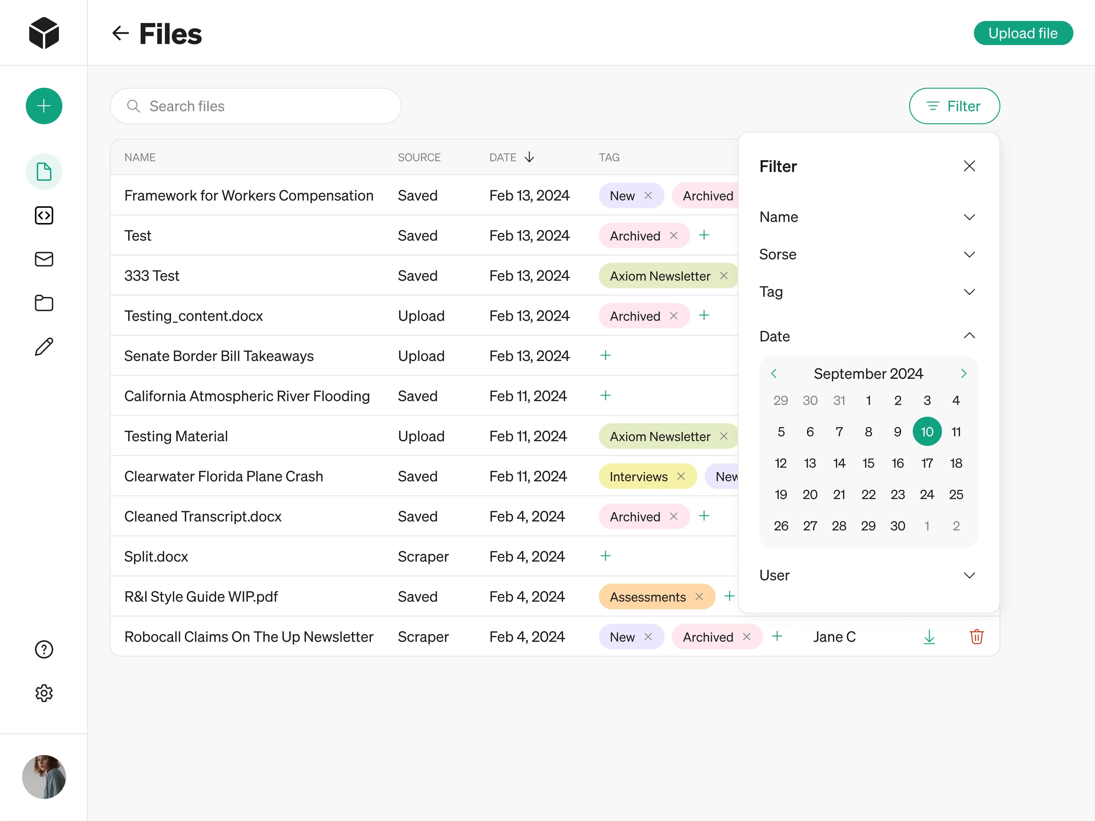The height and width of the screenshot is (821, 1095).
Task: Expand the User filter dropdown
Action: pos(969,575)
